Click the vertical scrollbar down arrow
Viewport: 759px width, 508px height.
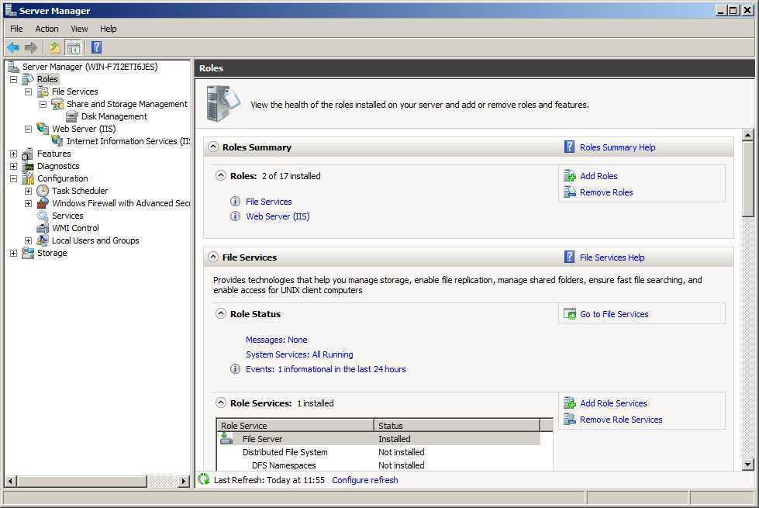point(748,465)
